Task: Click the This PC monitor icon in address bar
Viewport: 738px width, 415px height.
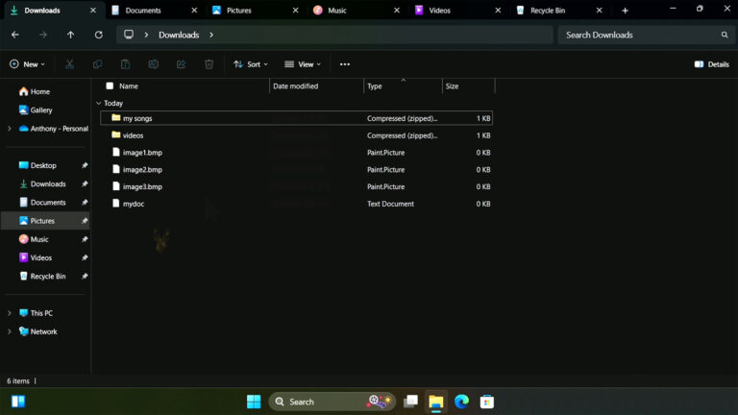Action: (129, 35)
